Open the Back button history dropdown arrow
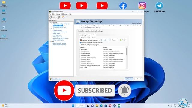This screenshot has height=108, width=192. point(57,17)
